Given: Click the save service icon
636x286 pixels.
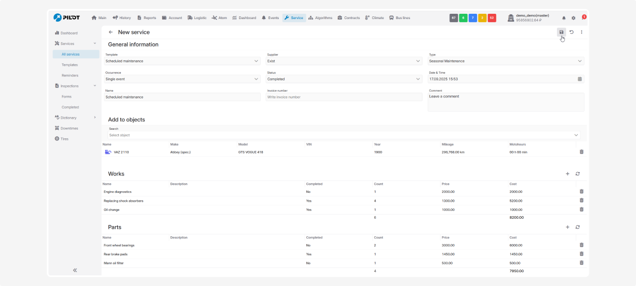Looking at the screenshot, I should [x=561, y=32].
